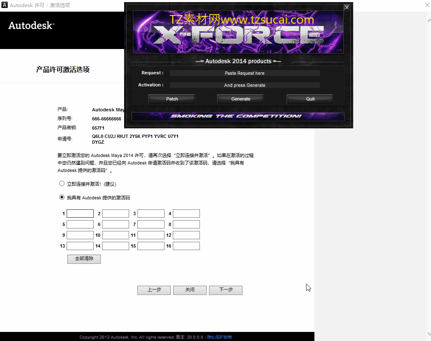Click the 产品许可激活选项 heading
Image resolution: width=431 pixels, height=341 pixels.
pyautogui.click(x=62, y=70)
